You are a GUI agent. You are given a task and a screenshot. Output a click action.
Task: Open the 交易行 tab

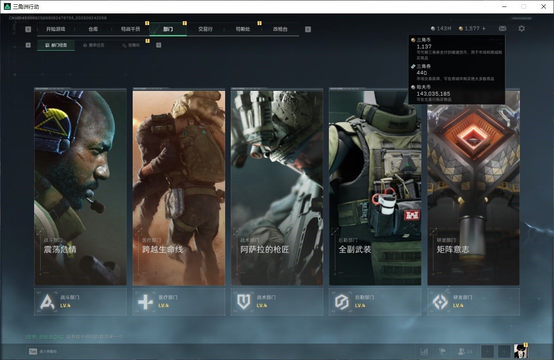click(205, 29)
